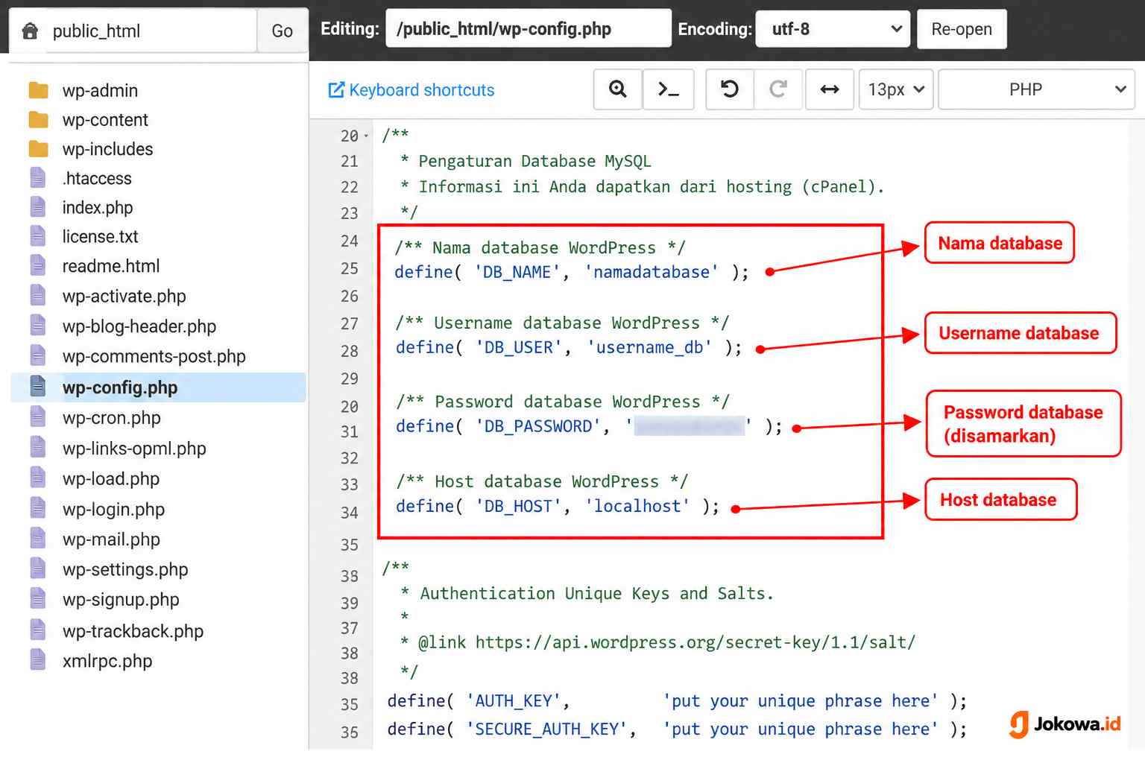1145x763 pixels.
Task: Undo the last edit
Action: [730, 89]
